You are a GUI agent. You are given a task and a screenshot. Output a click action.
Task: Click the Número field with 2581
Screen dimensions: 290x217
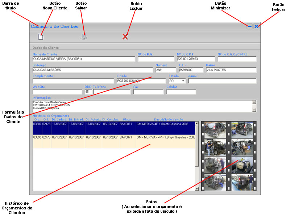[x=166, y=70]
